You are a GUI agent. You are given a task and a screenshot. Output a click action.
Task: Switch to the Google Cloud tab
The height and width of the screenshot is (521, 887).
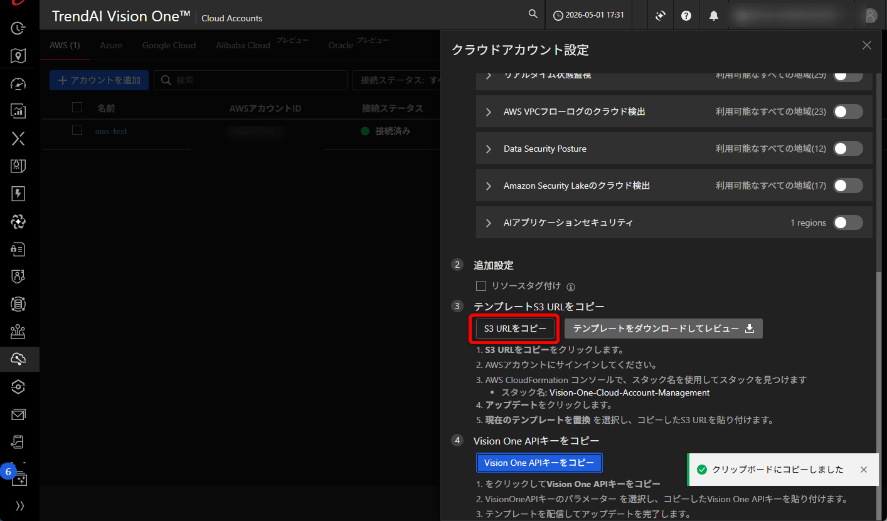[169, 45]
